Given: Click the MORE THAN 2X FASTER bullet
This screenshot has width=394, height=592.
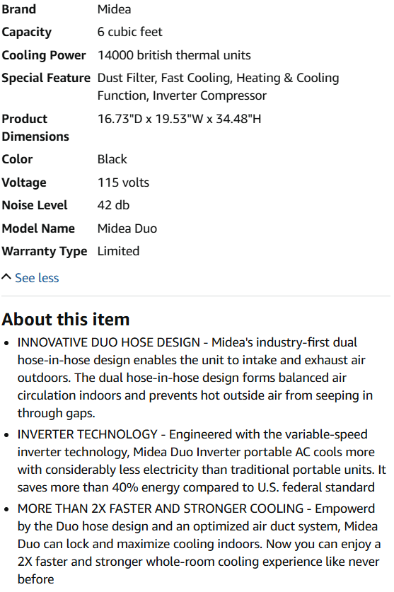Looking at the screenshot, I should coord(199,544).
